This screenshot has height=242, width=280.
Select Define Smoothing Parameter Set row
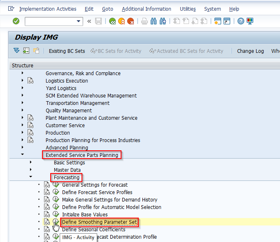(x=100, y=222)
